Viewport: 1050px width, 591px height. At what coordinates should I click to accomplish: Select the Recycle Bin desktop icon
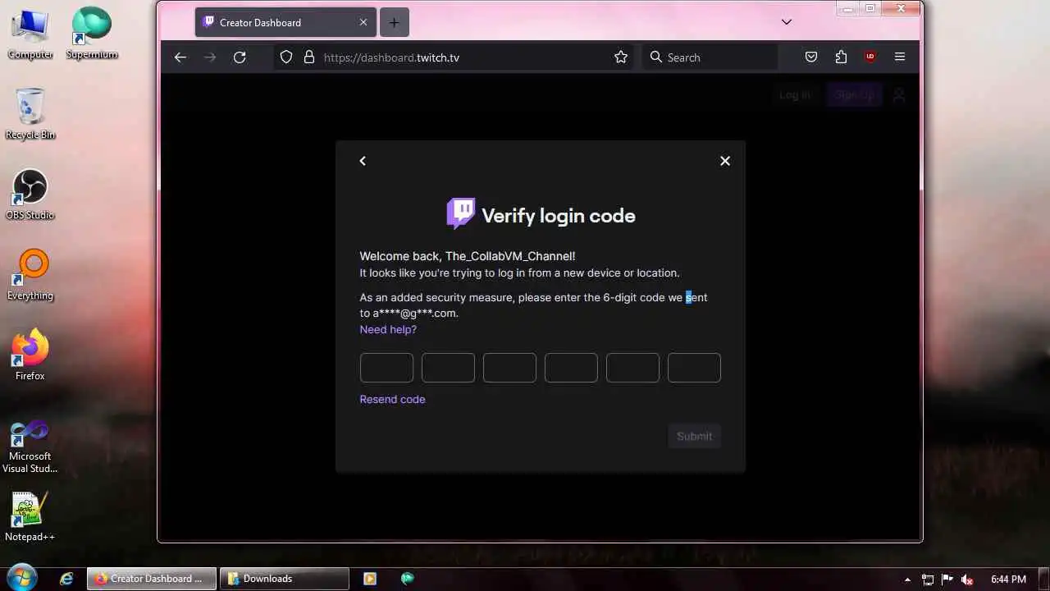click(x=30, y=114)
